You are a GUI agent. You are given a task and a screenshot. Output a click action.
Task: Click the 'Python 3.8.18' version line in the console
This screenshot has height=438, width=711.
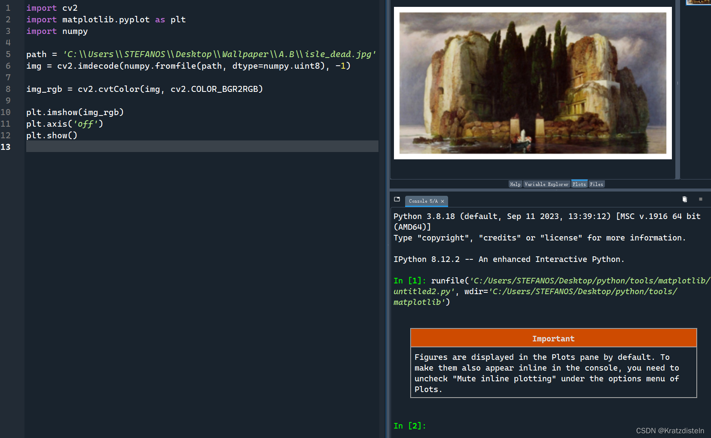click(547, 222)
